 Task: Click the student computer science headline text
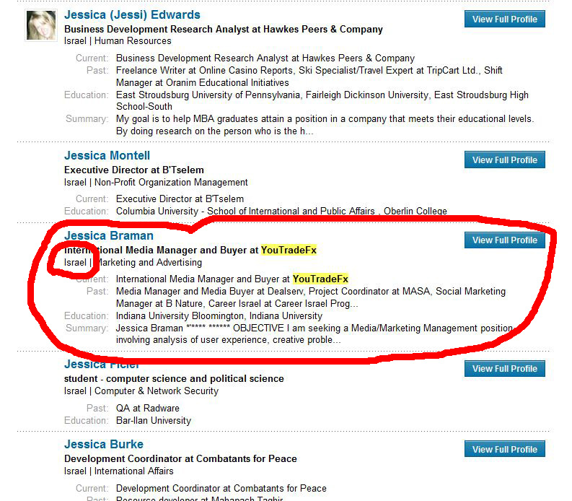[x=174, y=379]
